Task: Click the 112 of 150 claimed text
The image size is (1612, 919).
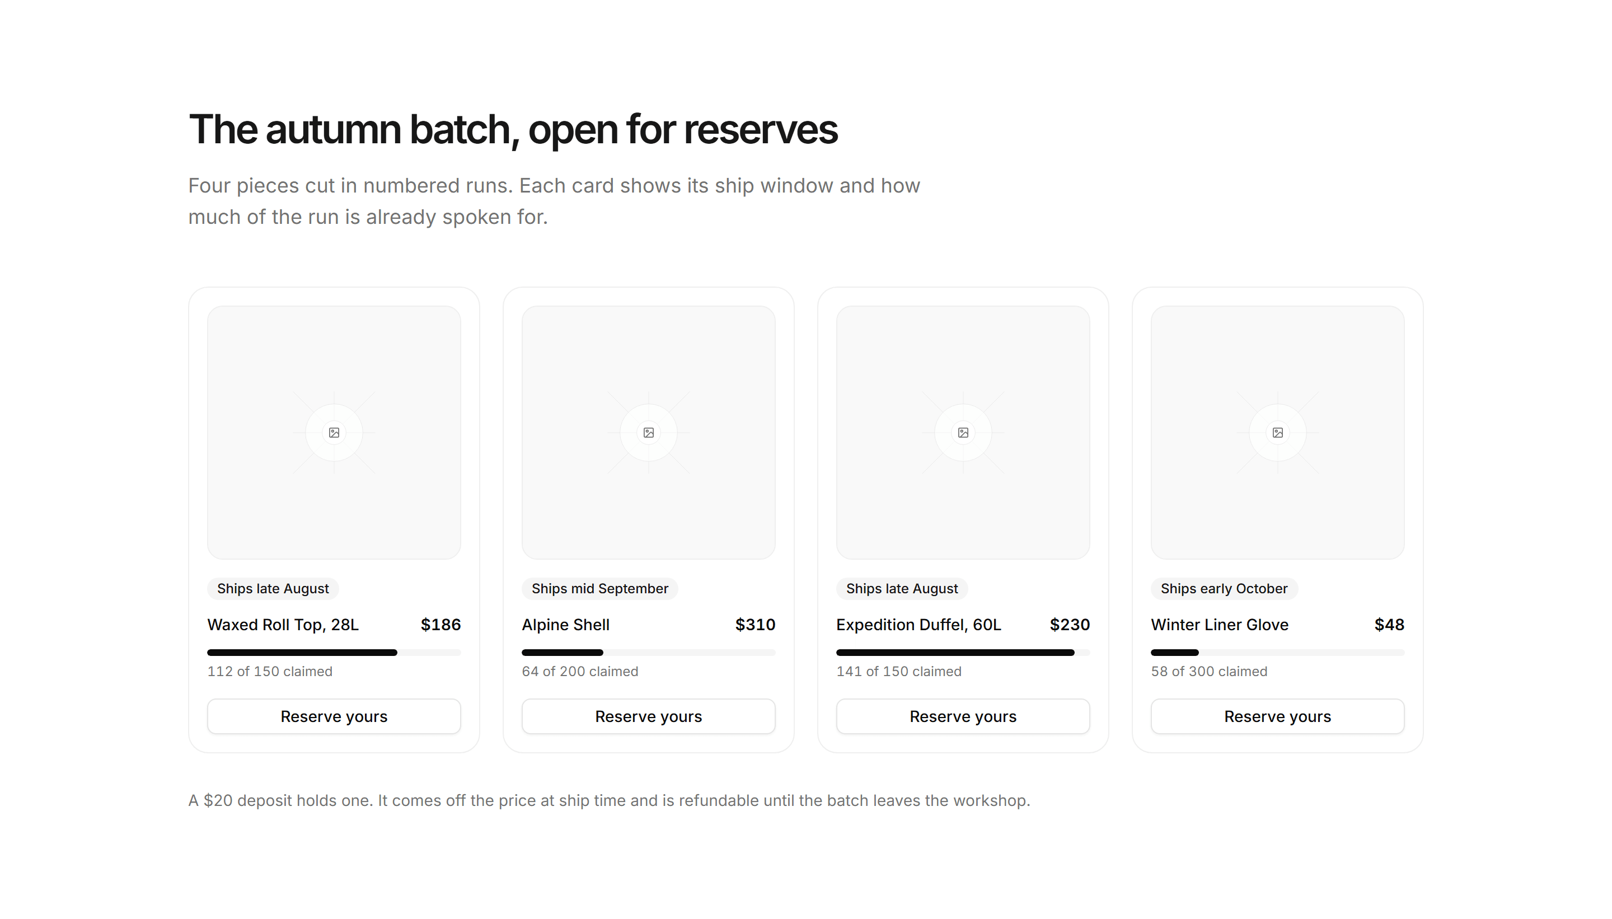Action: click(x=270, y=672)
